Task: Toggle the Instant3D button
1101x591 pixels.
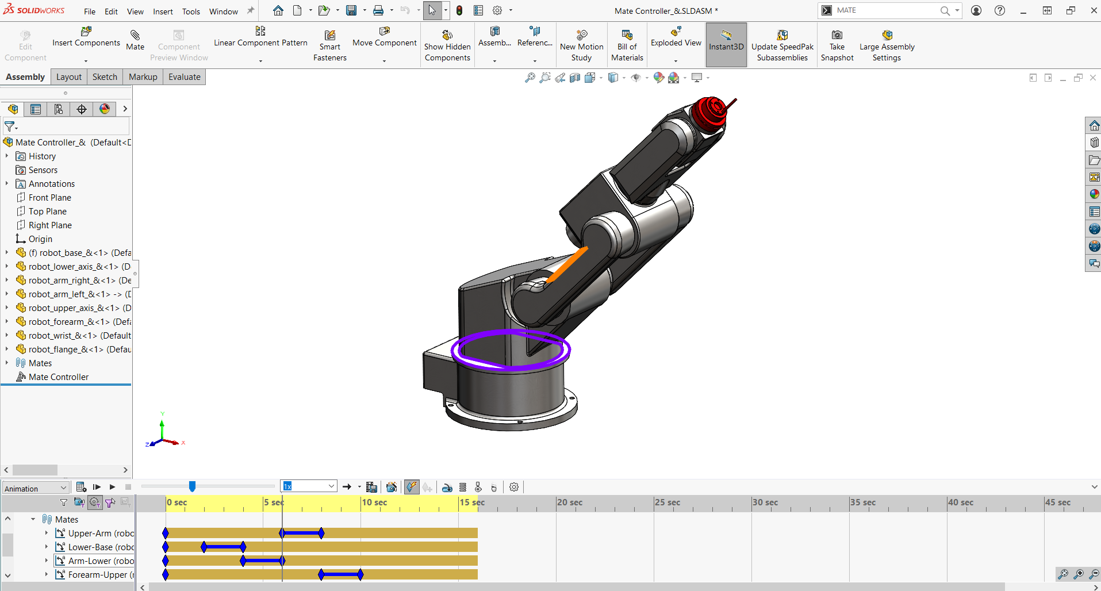Action: pos(726,45)
